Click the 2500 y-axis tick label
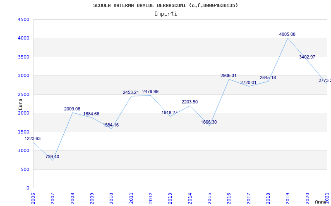 click(x=24, y=94)
